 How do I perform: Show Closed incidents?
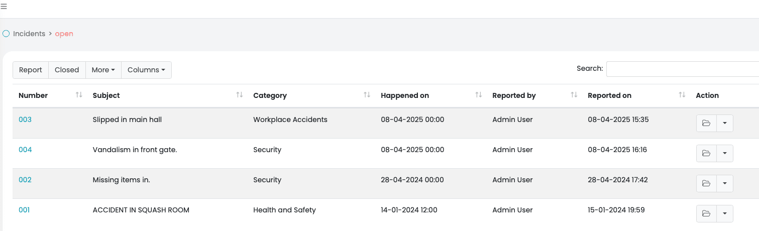point(67,70)
